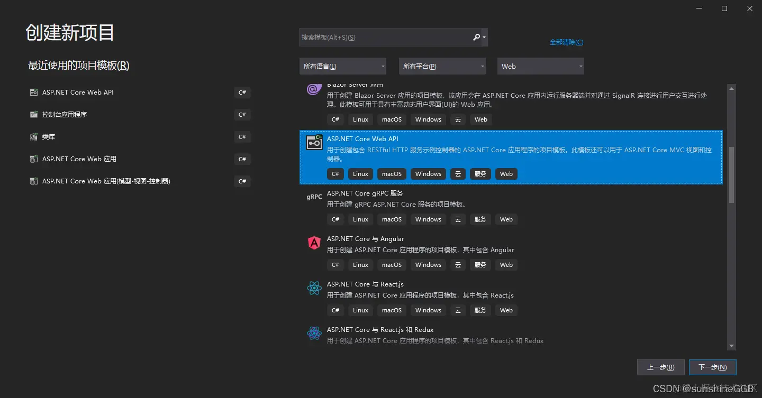Click the React.js 和 Redux template icon
This screenshot has height=398, width=762.
coord(314,334)
